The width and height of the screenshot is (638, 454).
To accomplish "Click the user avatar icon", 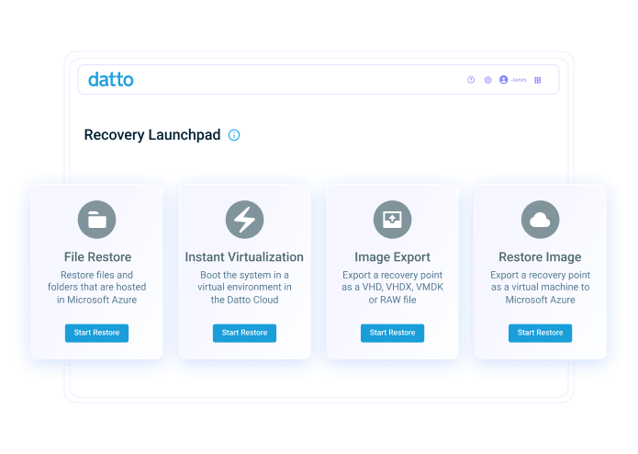I will click(x=504, y=80).
